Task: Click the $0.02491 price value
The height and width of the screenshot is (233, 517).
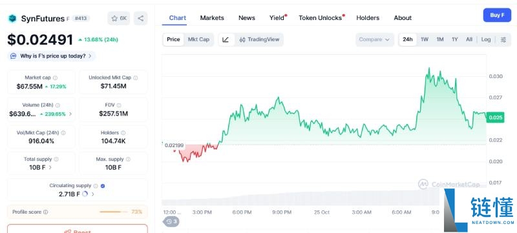Action: [40, 40]
